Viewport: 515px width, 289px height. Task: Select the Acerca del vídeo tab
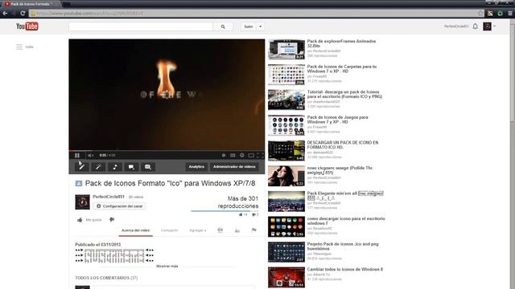tap(135, 230)
